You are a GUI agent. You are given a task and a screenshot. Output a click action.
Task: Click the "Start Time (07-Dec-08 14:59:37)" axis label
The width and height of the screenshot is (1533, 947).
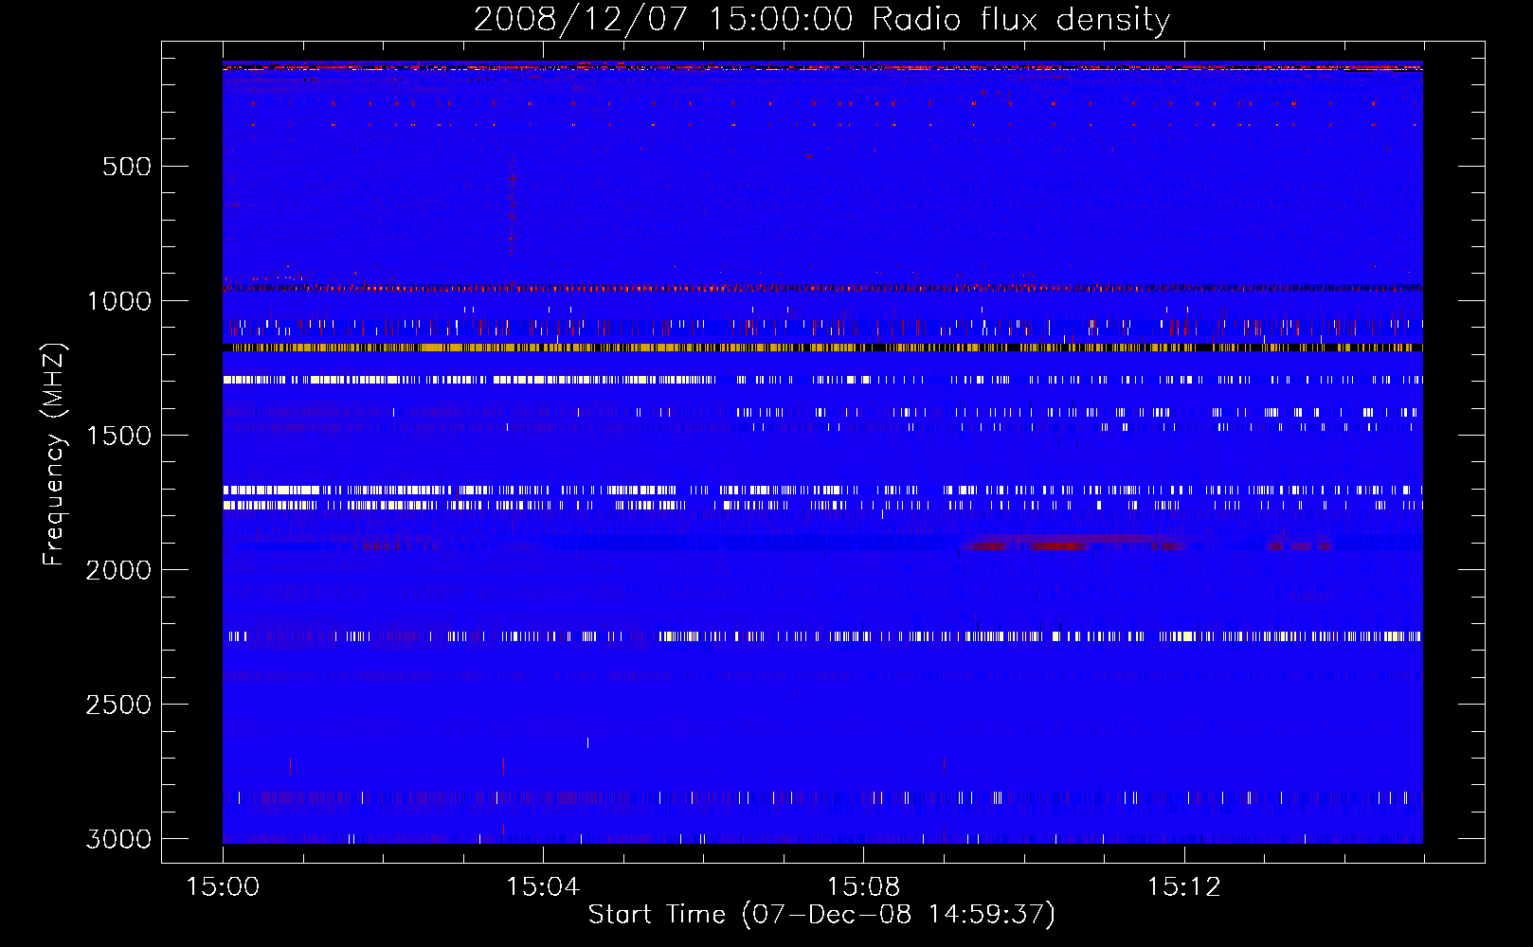click(x=821, y=915)
